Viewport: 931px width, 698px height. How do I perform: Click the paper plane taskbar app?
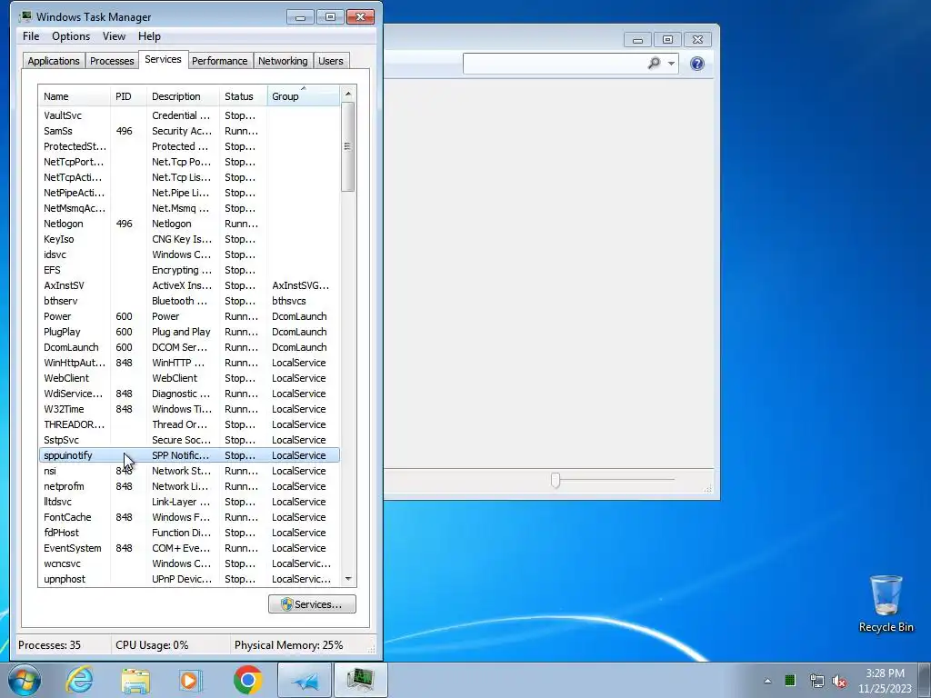pos(305,680)
